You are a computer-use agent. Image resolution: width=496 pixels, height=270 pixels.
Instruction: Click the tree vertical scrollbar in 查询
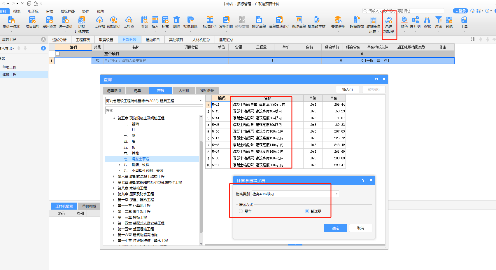click(201, 187)
